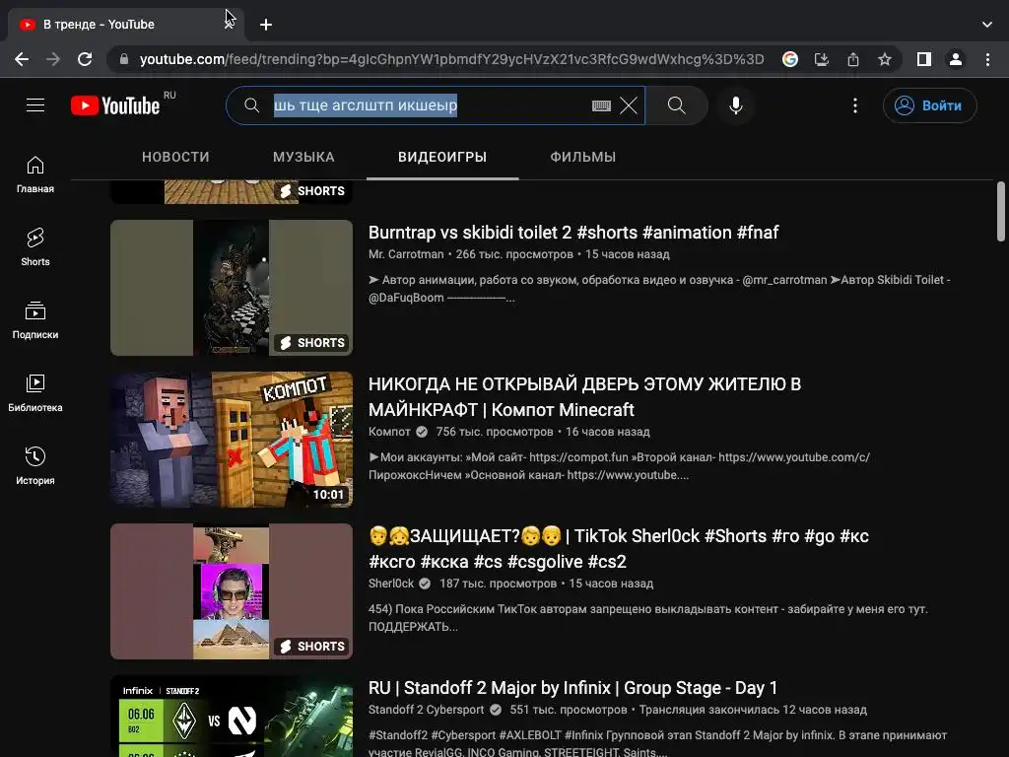Start voice search with the microphone icon
This screenshot has height=757, width=1009.
click(x=735, y=105)
